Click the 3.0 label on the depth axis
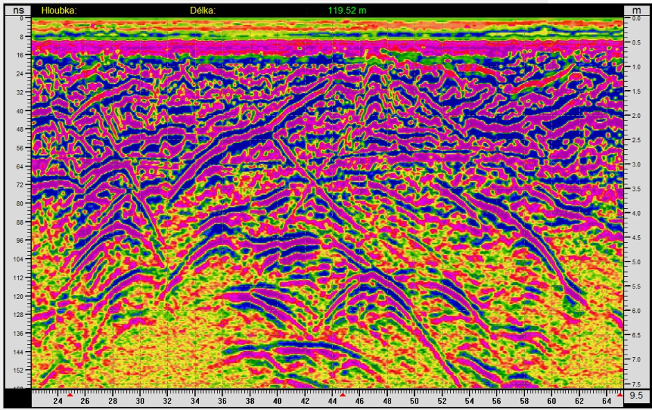 (636, 164)
